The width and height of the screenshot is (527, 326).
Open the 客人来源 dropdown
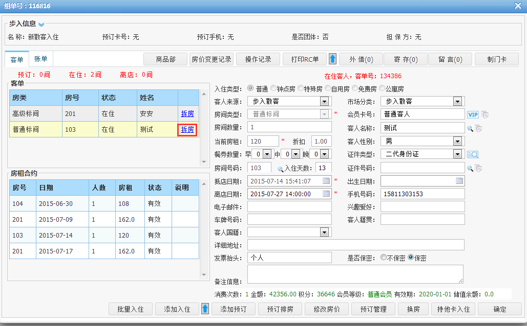pos(324,101)
